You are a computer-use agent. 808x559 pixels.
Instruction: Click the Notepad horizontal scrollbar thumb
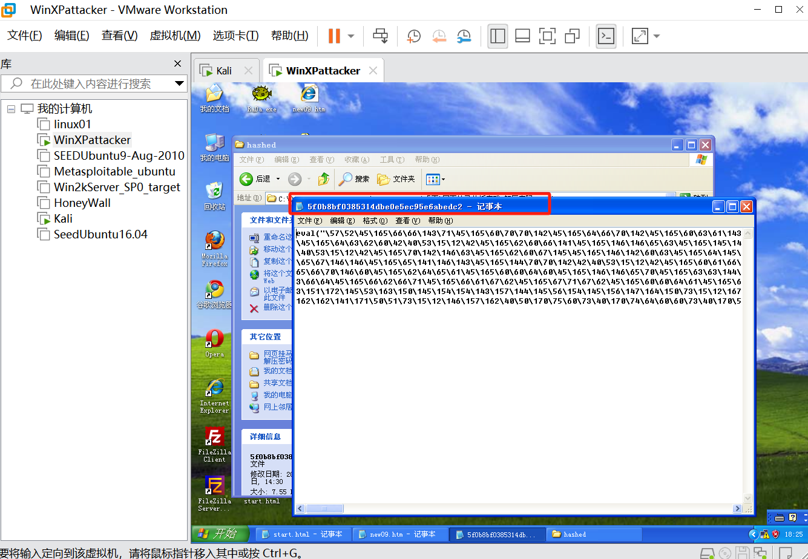(x=324, y=508)
